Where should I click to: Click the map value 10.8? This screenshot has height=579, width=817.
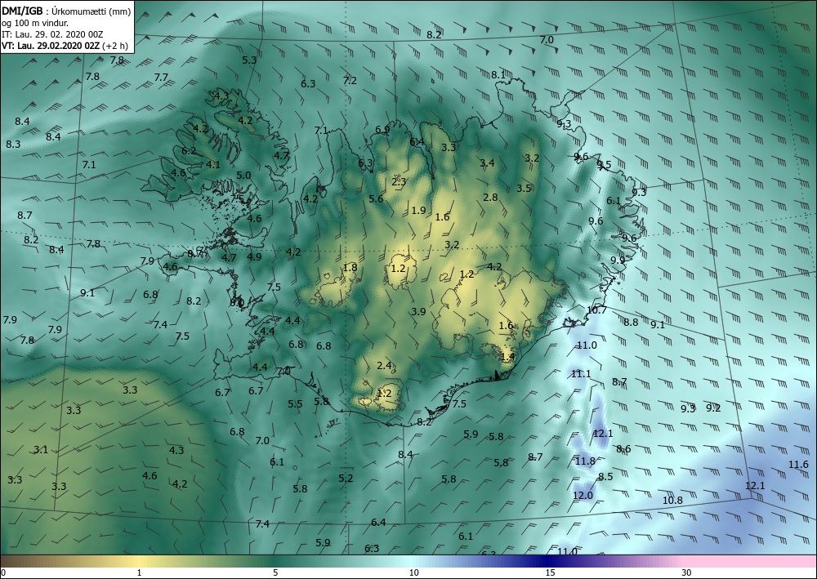672,500
